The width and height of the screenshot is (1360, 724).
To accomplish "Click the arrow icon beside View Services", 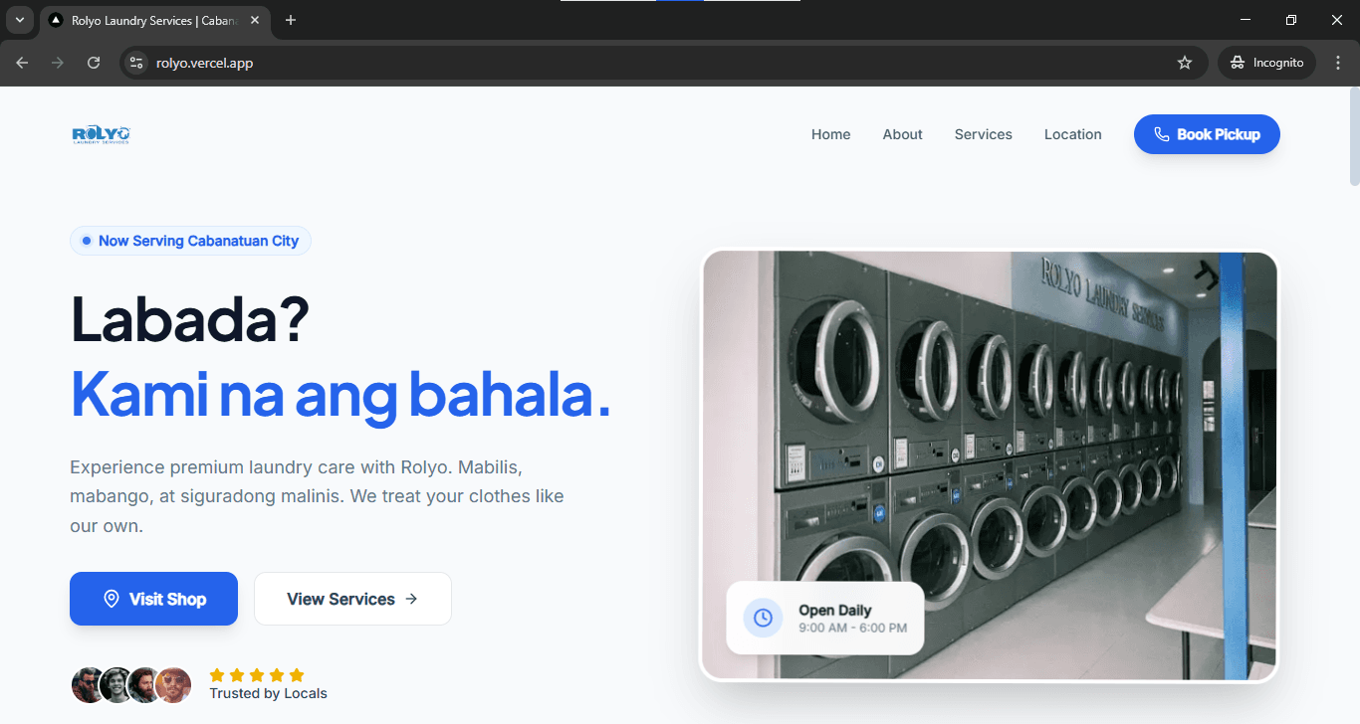I will click(x=411, y=599).
